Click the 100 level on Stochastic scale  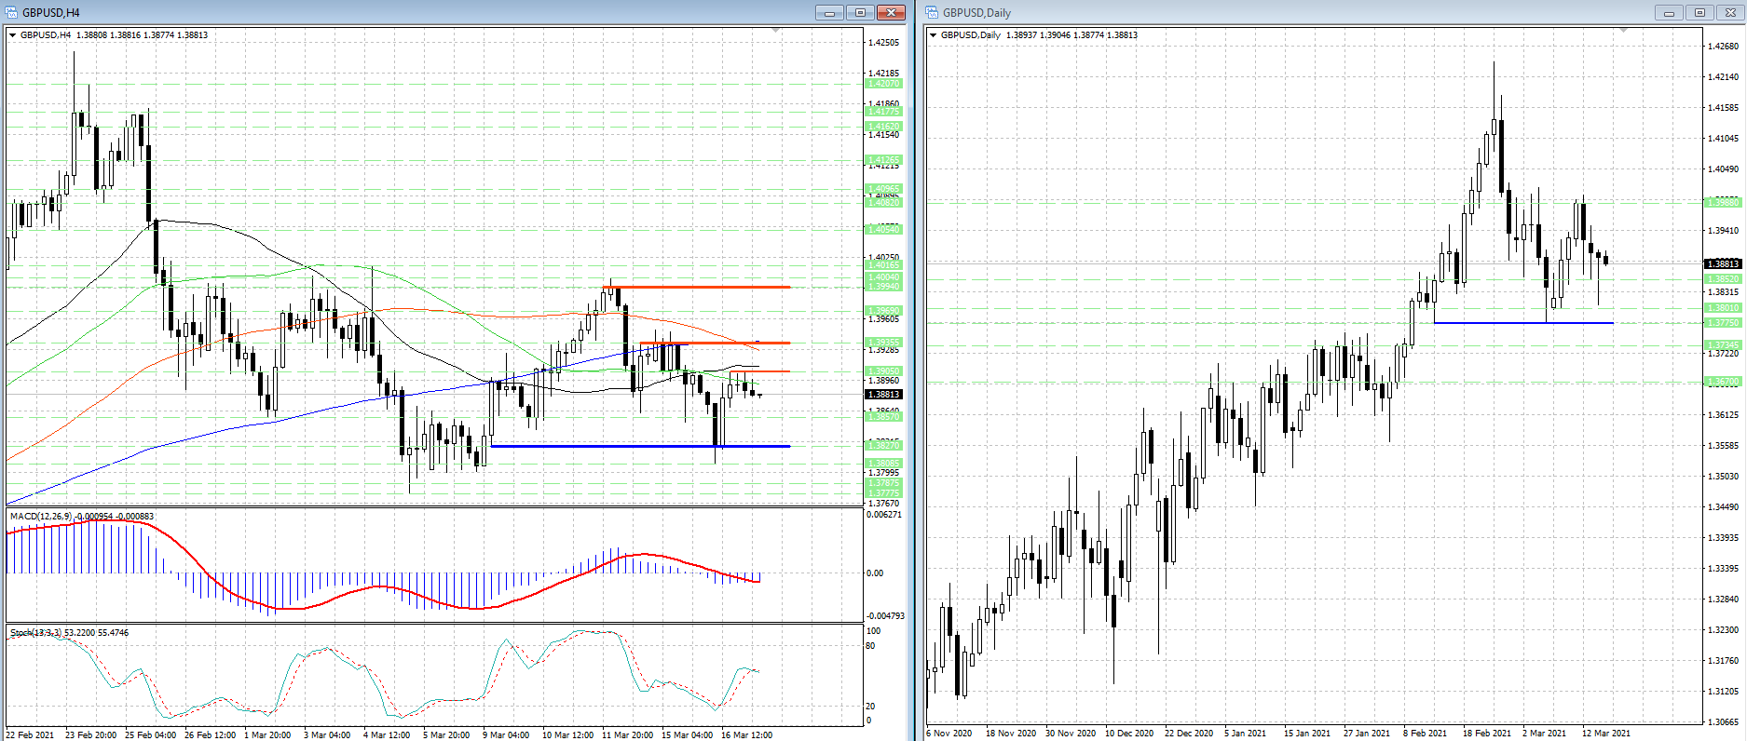[x=874, y=631]
